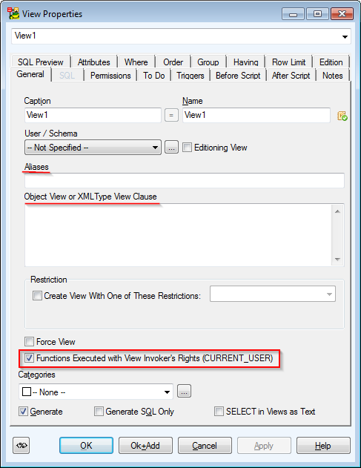Image resolution: width=361 pixels, height=468 pixels.
Task: Open the Restrictions dropdown list
Action: (329, 294)
